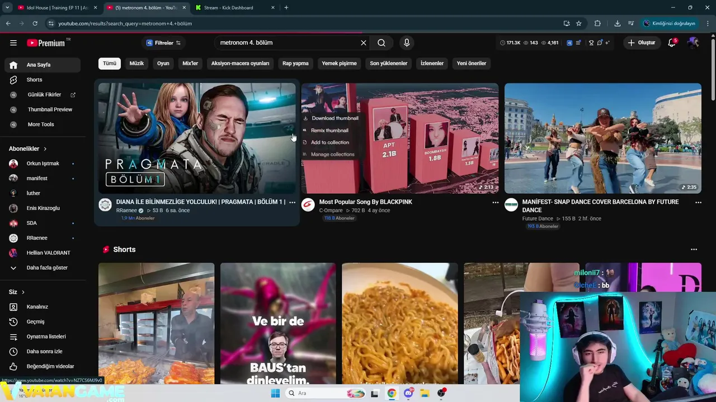The image size is (716, 402).
Task: Start voice search with the microphone icon
Action: tap(407, 42)
